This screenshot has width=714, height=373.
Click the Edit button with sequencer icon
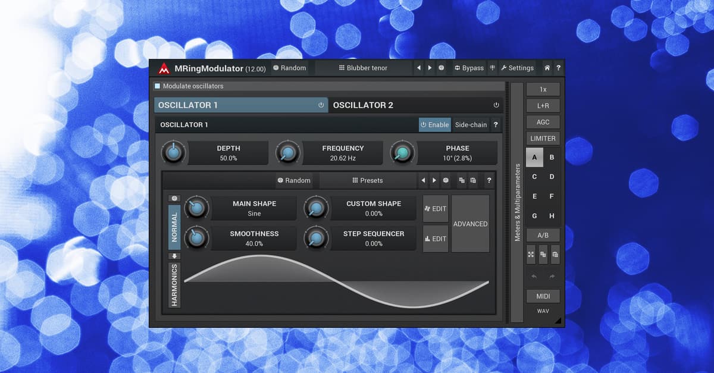pyautogui.click(x=436, y=239)
